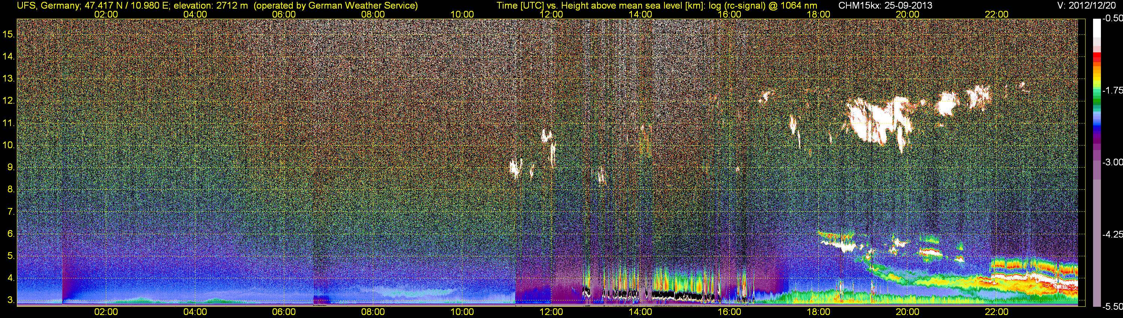Click the height axis label '5.'
1123x318 pixels.
[11, 256]
